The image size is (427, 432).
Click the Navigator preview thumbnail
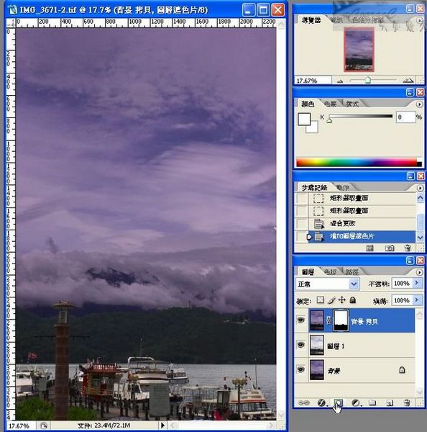359,49
